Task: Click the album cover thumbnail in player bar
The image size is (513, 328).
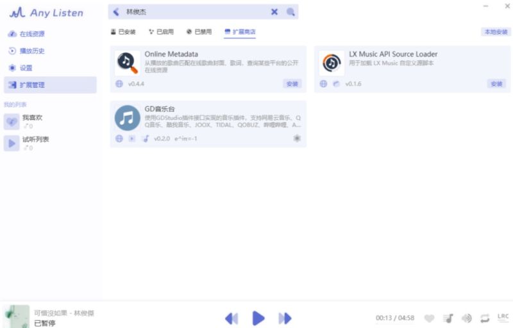Action: click(x=16, y=316)
